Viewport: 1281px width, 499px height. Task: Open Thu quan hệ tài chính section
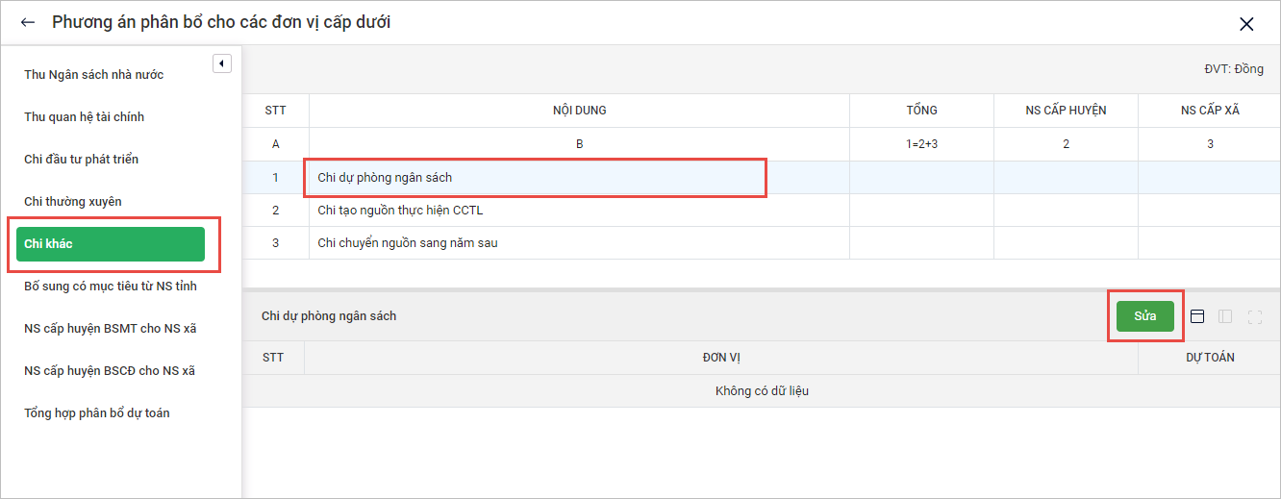click(85, 117)
